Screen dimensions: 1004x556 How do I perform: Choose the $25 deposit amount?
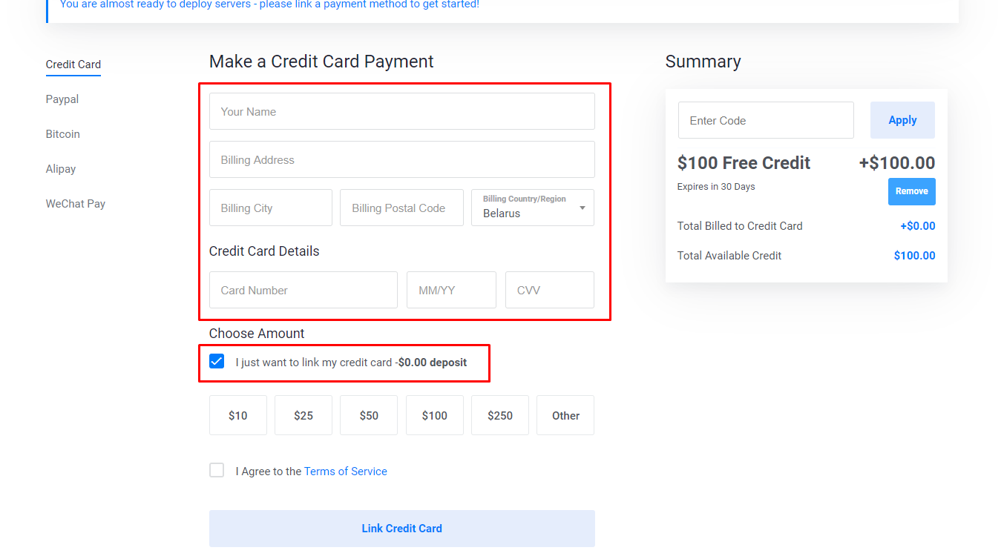coord(304,416)
